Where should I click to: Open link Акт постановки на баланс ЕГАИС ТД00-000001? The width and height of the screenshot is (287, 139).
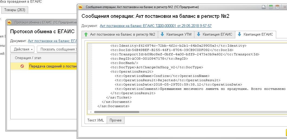[156, 26]
